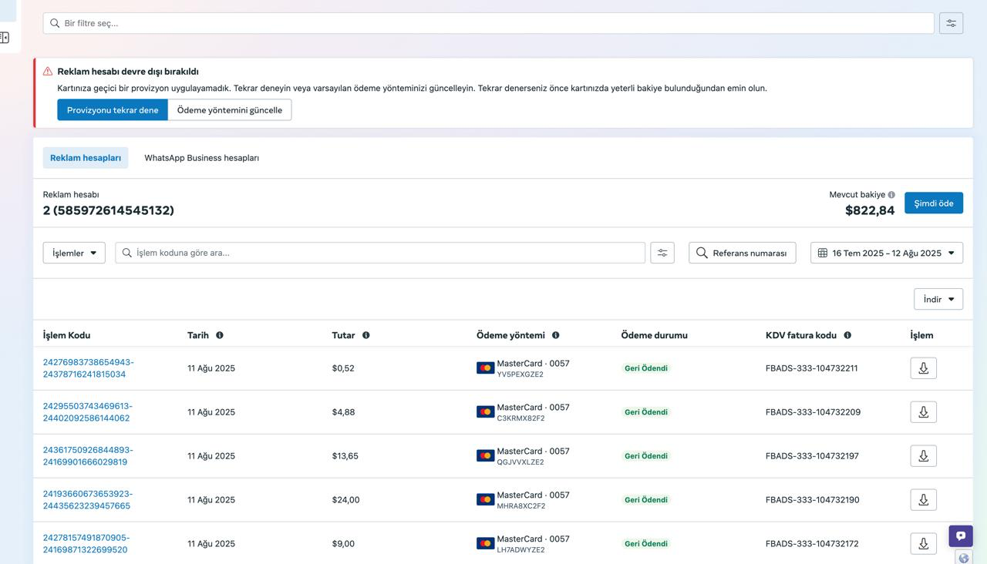Click info icon beside KDV fatura kodu
The image size is (987, 564).
[847, 335]
